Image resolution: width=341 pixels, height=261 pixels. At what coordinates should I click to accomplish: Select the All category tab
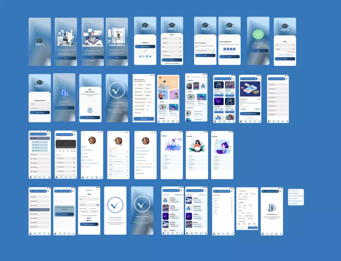(x=188, y=77)
